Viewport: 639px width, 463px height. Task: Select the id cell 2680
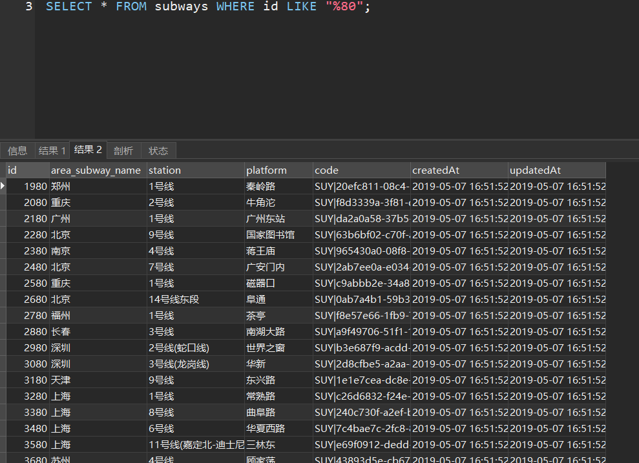point(28,299)
